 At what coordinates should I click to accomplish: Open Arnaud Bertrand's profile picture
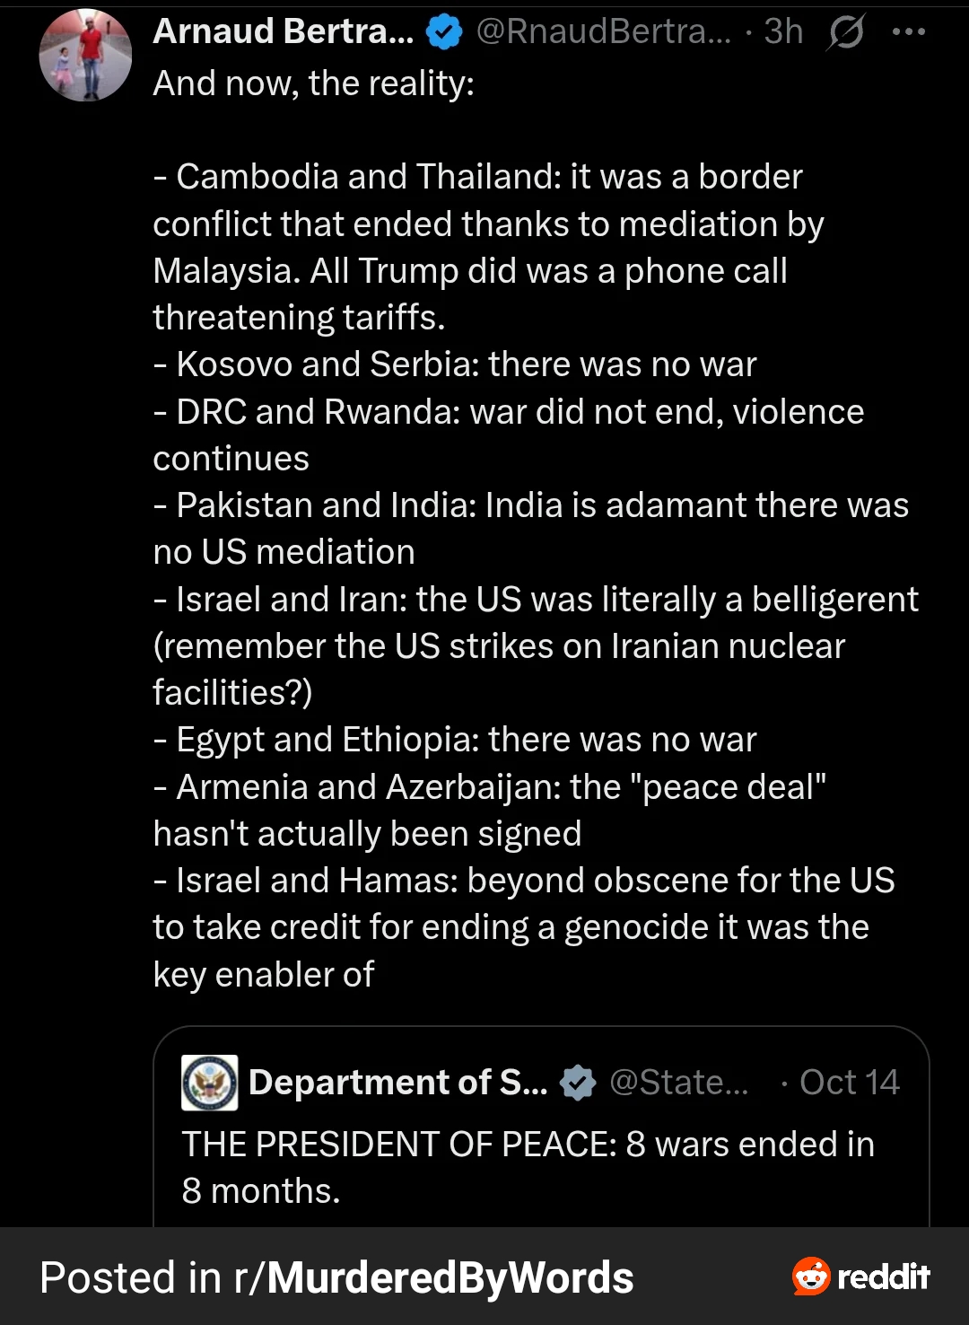[85, 56]
